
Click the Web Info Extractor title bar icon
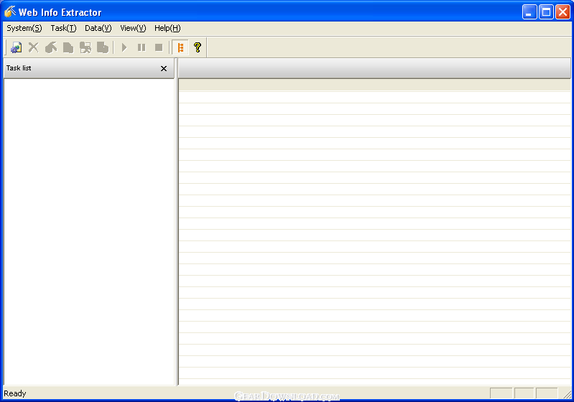[x=10, y=11]
